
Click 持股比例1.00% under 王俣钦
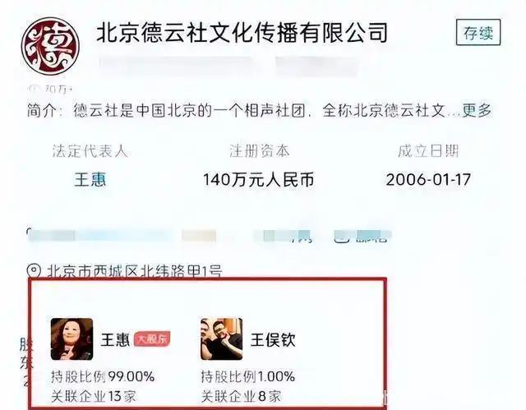click(248, 377)
